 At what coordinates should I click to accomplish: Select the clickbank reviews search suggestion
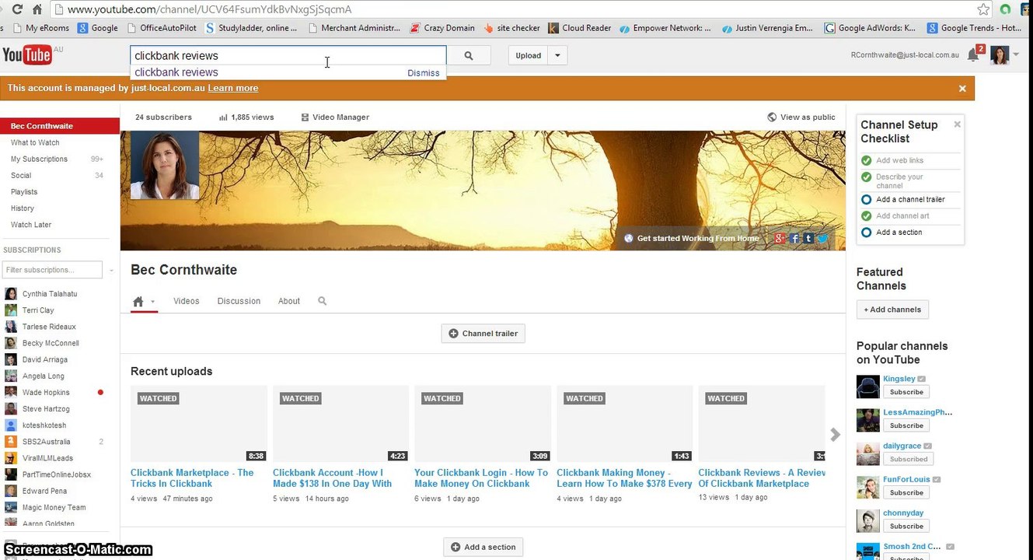pos(176,72)
